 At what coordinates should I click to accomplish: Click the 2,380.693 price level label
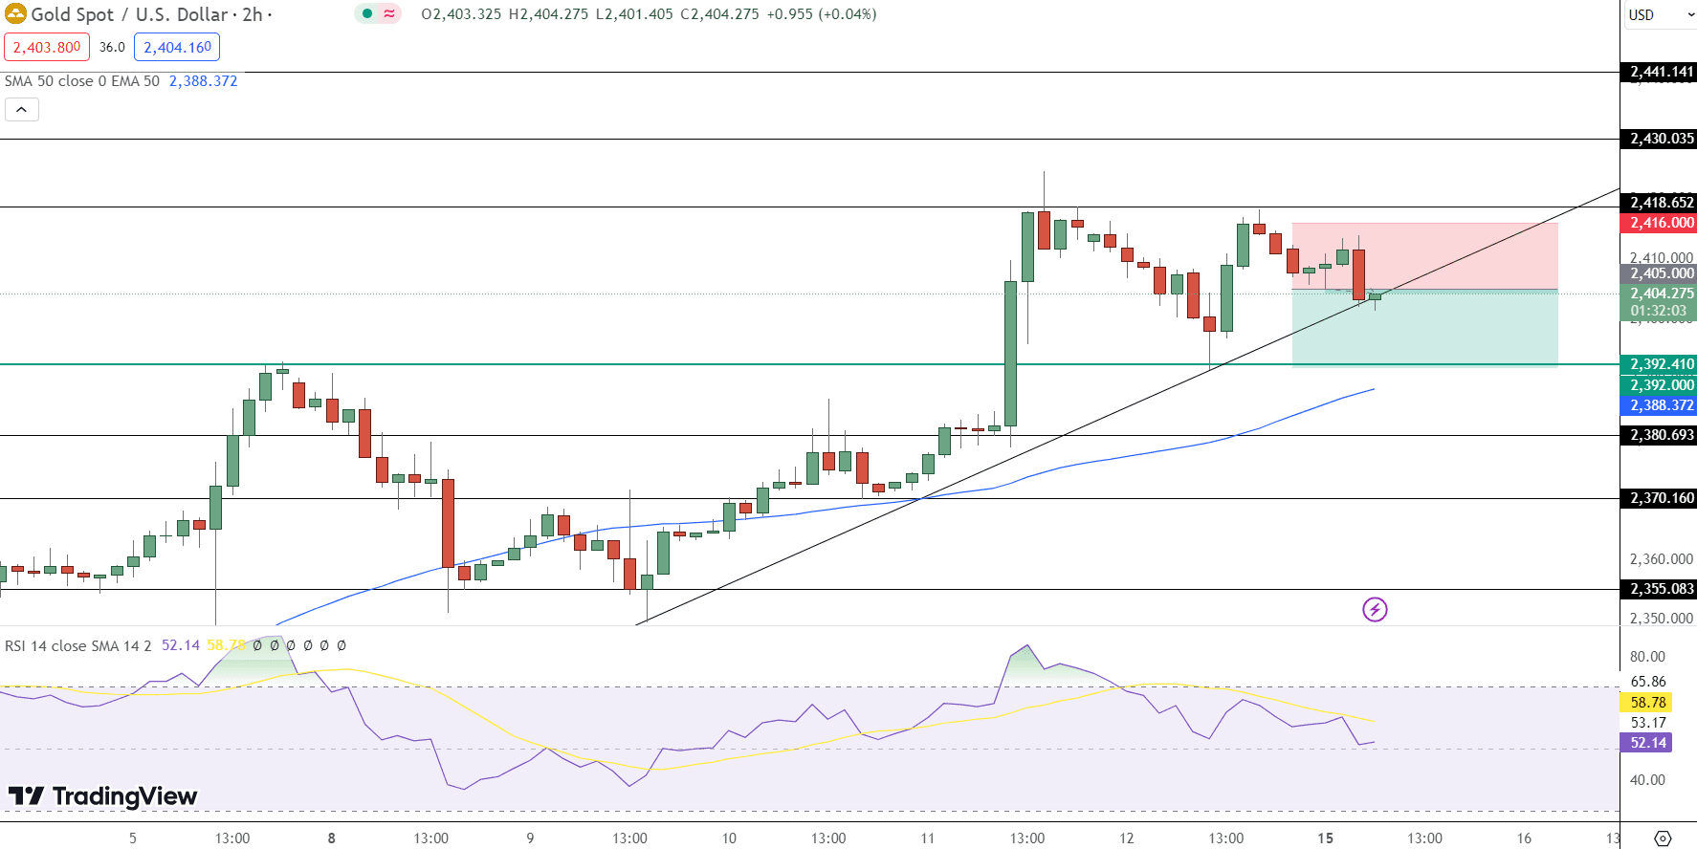[x=1661, y=435]
